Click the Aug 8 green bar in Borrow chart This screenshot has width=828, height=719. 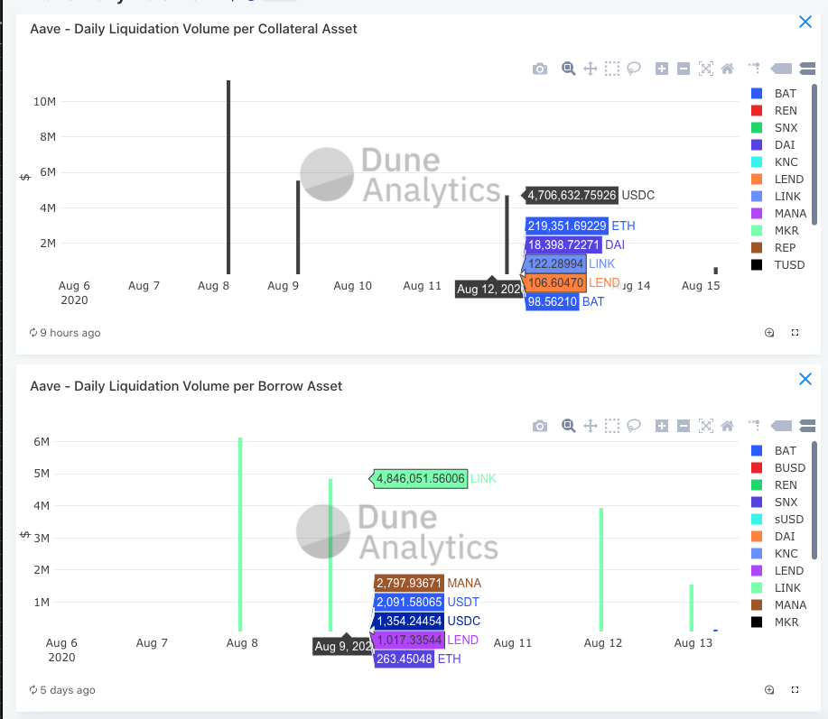240,534
